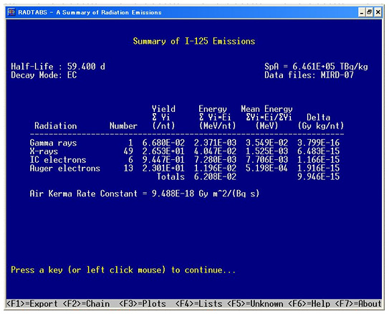The height and width of the screenshot is (314, 389).
Task: Open F6 Help from function bar
Action: coord(309,304)
